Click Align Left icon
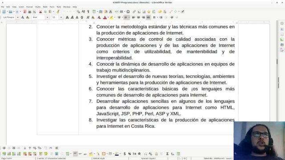Viewport: 285px width, 160px height. click(x=134, y=17)
